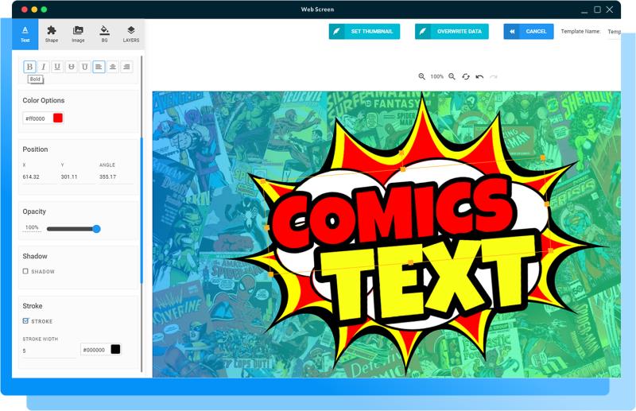
Task: Open the red text color swatch
Action: (x=58, y=118)
